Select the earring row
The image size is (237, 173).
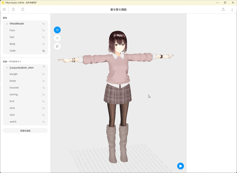pos(25,94)
